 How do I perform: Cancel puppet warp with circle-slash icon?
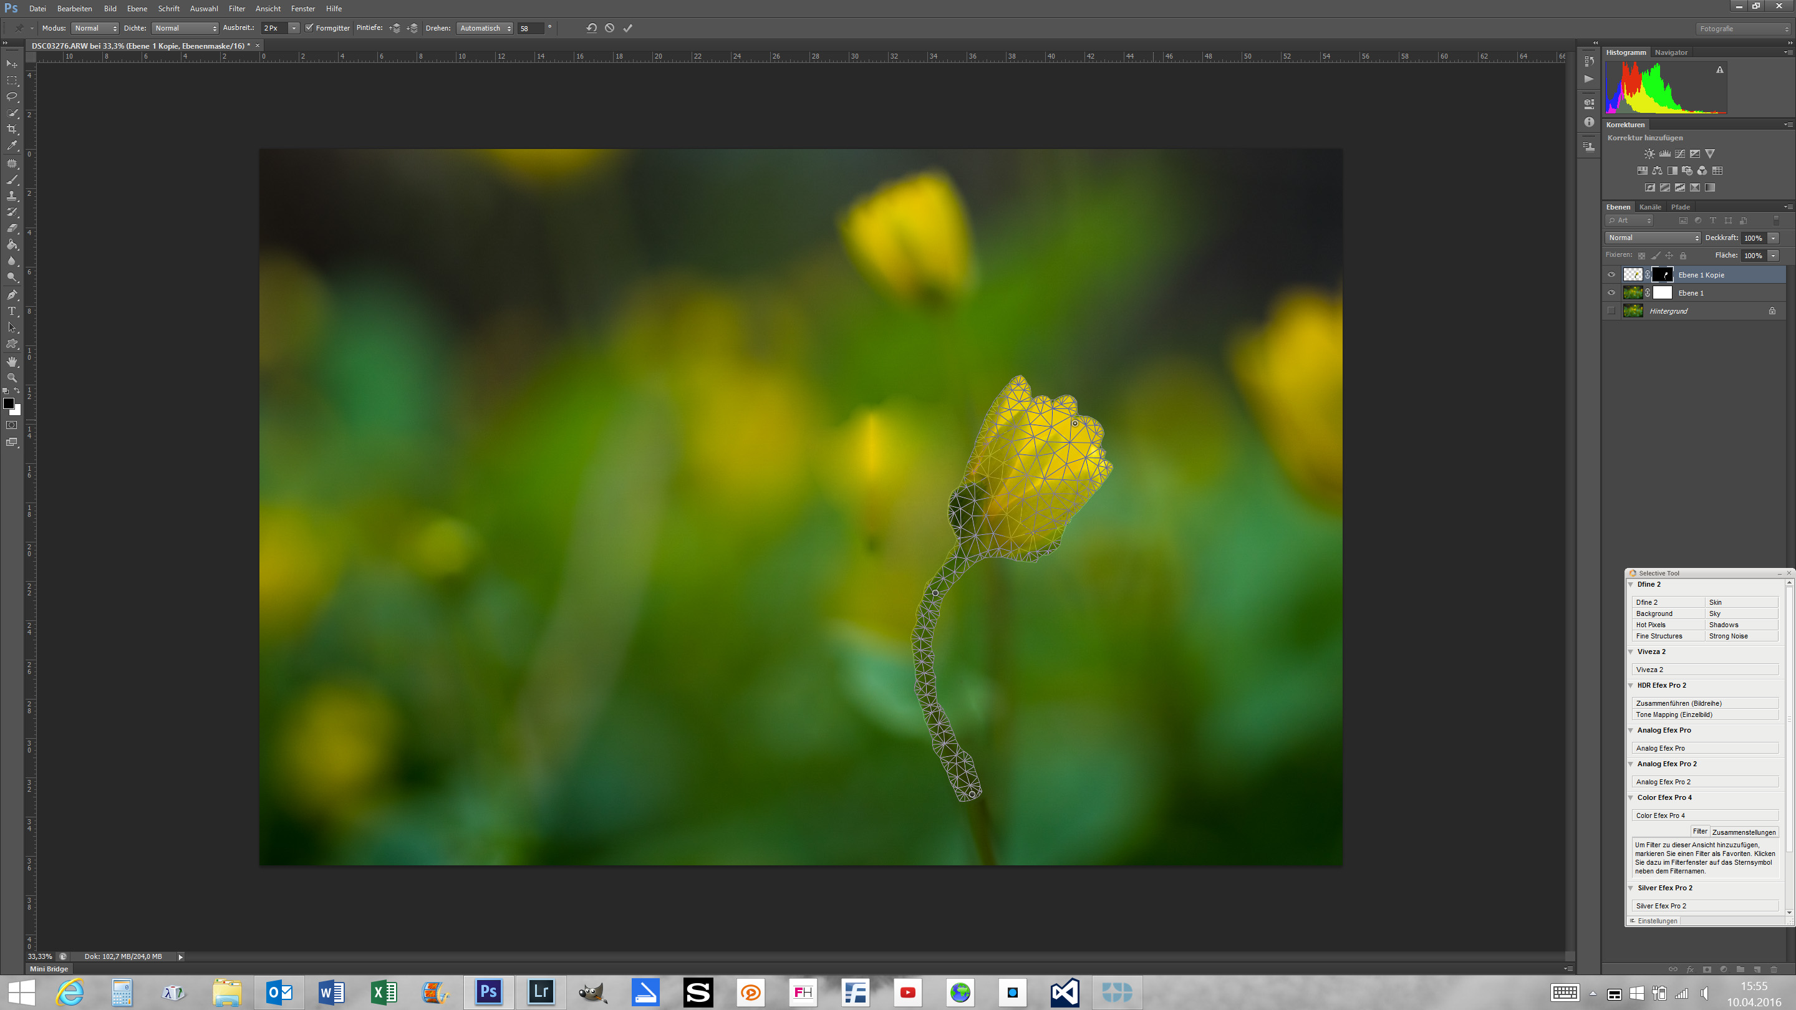(609, 28)
